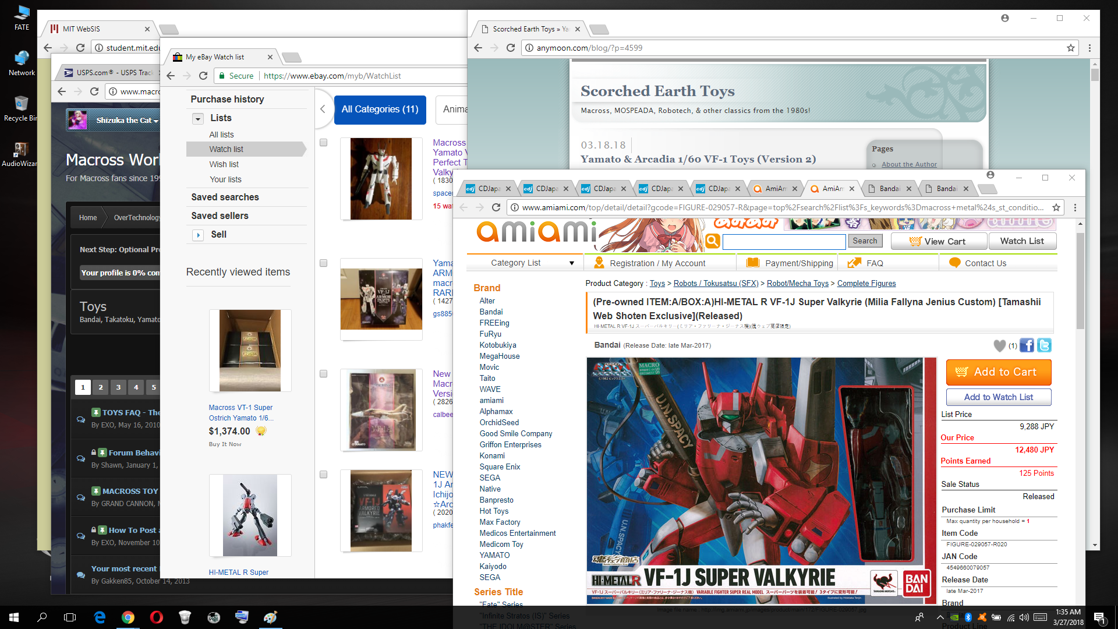Bookmark the anymoon.com page with star

[x=1070, y=48]
